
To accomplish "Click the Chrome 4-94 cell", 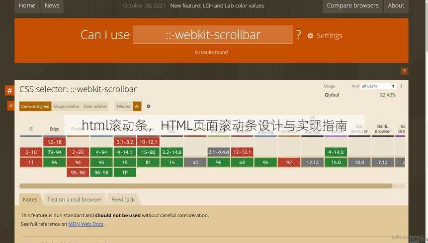I will 101,152.
